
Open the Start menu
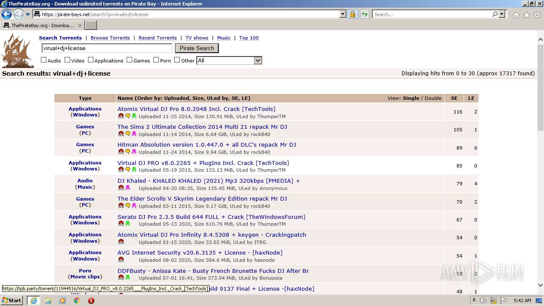[11, 300]
